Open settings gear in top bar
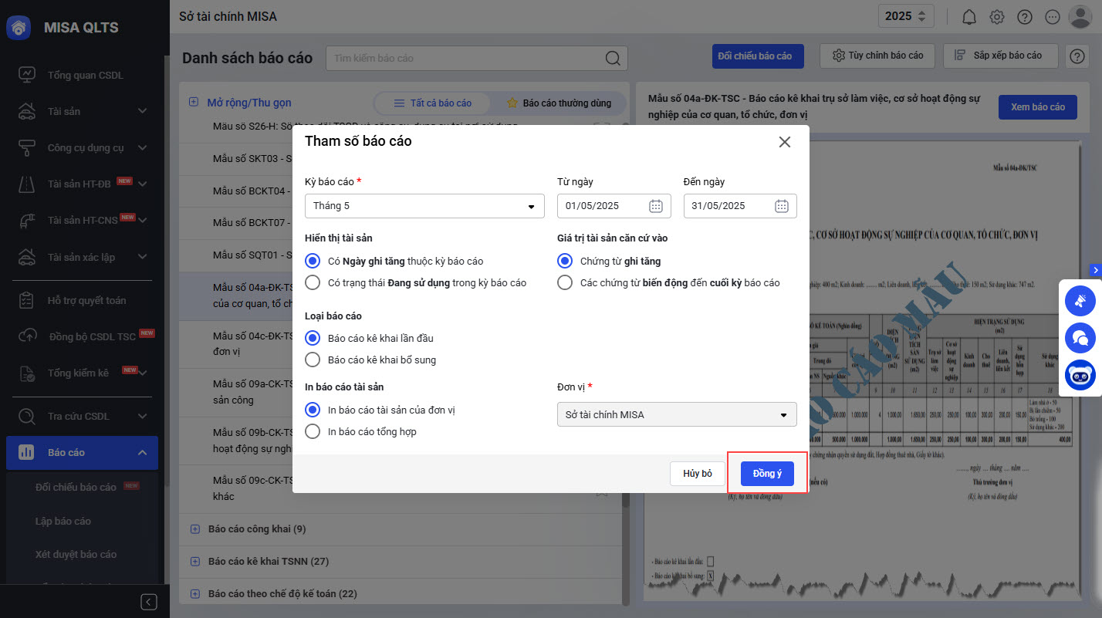The image size is (1102, 618). click(997, 17)
